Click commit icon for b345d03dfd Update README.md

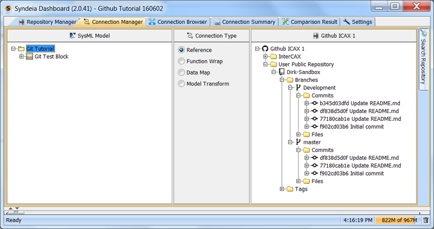314,103
